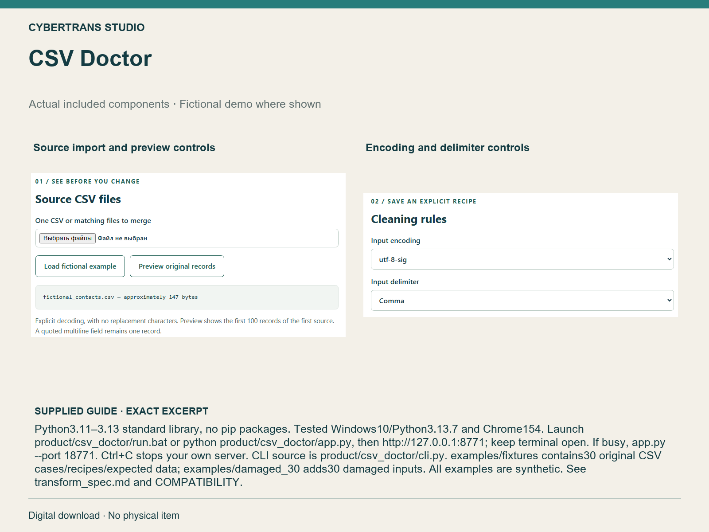
Task: Click 'Digital download · No physical item' footer
Action: tap(104, 516)
